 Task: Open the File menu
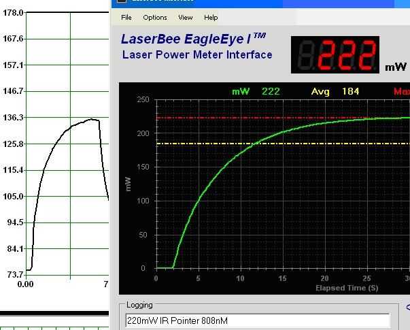(x=126, y=18)
